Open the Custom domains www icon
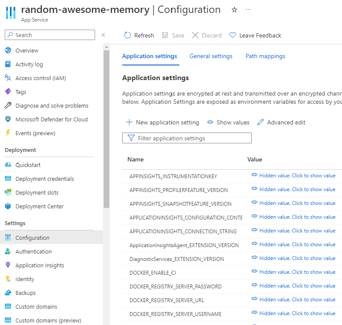Screen dimensions: 342x325 [8, 306]
